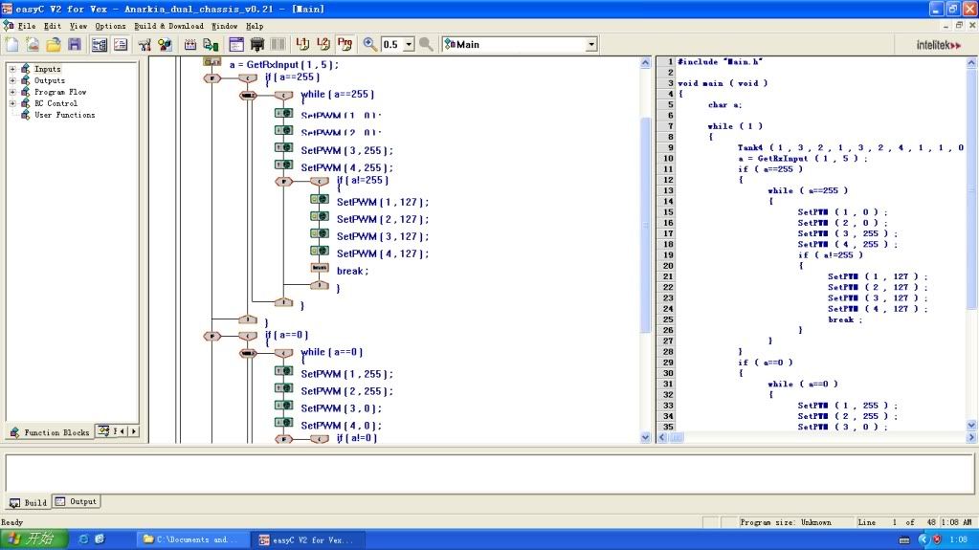Click the printer toolbar icon
Image resolution: width=979 pixels, height=550 pixels.
point(256,44)
